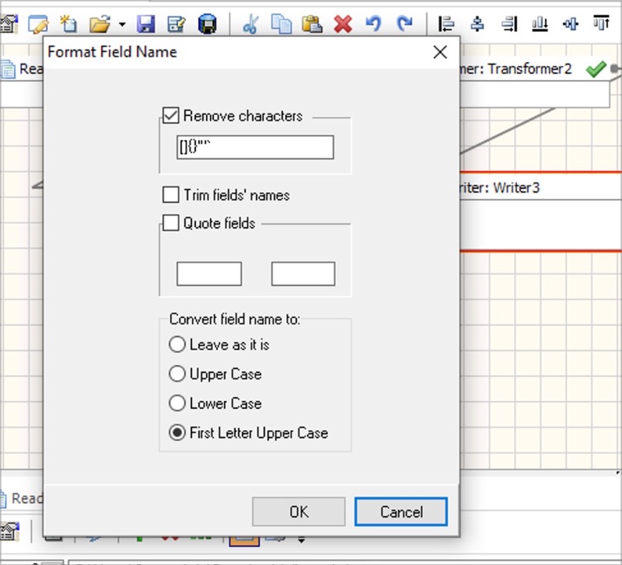Align objects to left edge
Viewport: 622px width, 565px height.
[446, 24]
